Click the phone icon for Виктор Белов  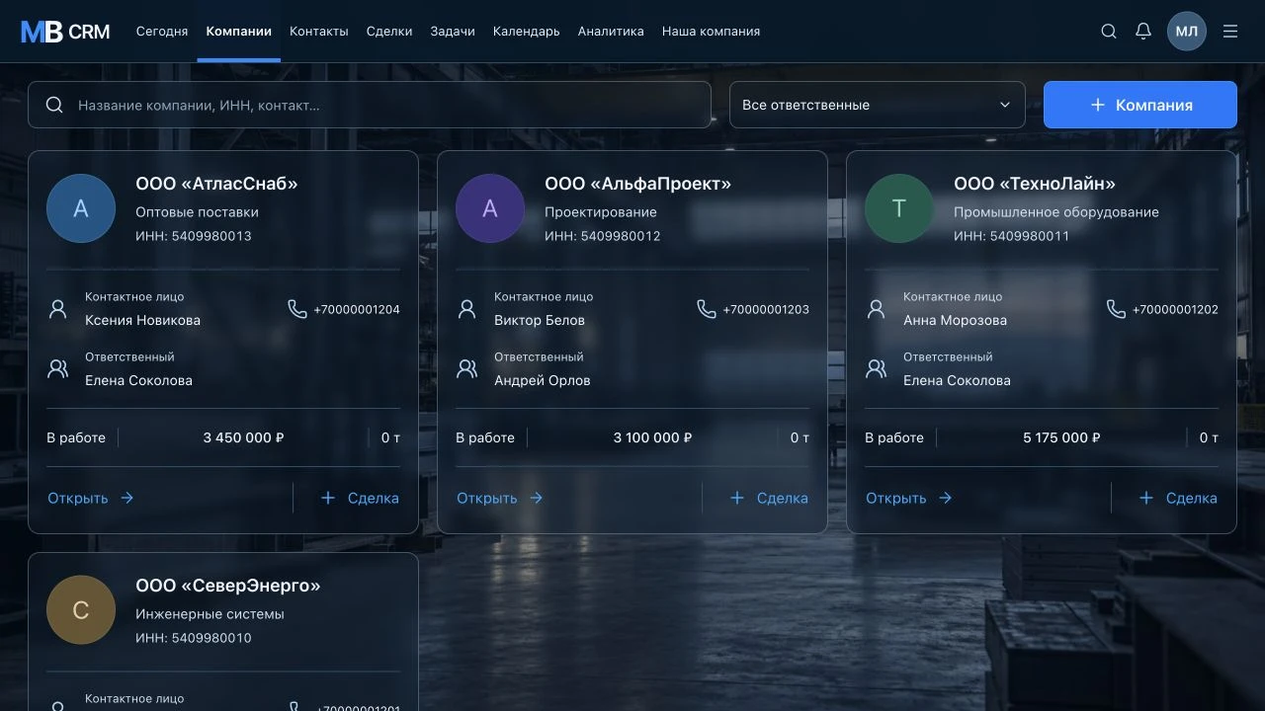707,309
